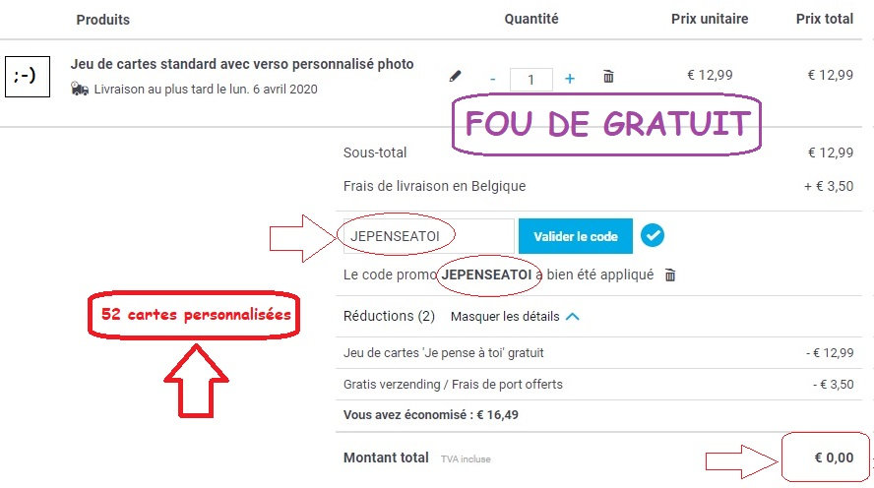Click the red arrow pointing to promo field
This screenshot has height=488, width=874.
[x=302, y=236]
